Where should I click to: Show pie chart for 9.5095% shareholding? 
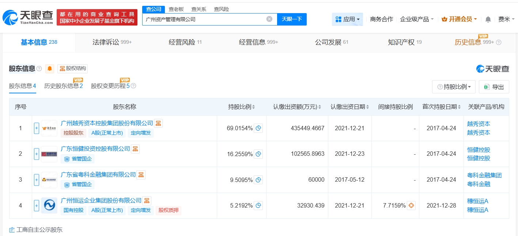point(258,180)
